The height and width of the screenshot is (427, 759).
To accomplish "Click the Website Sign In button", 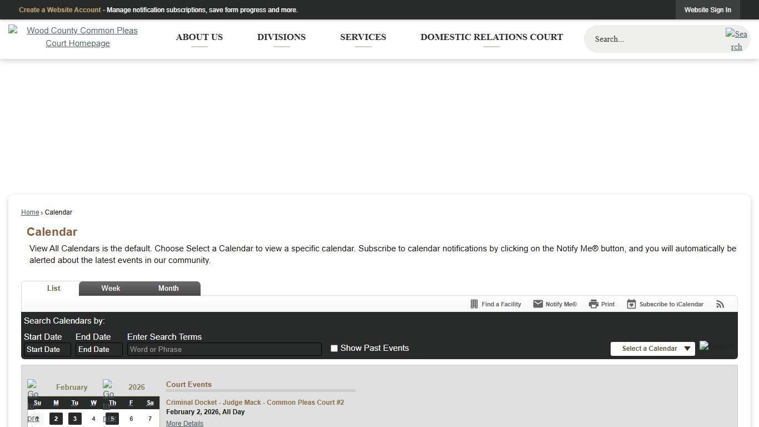I will [x=707, y=10].
